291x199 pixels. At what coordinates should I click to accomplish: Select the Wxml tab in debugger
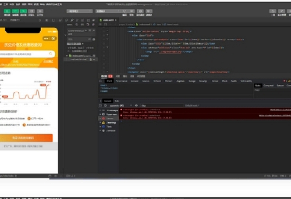[x=109, y=81]
